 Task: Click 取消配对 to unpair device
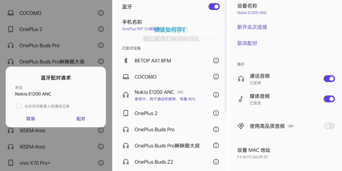click(x=247, y=43)
